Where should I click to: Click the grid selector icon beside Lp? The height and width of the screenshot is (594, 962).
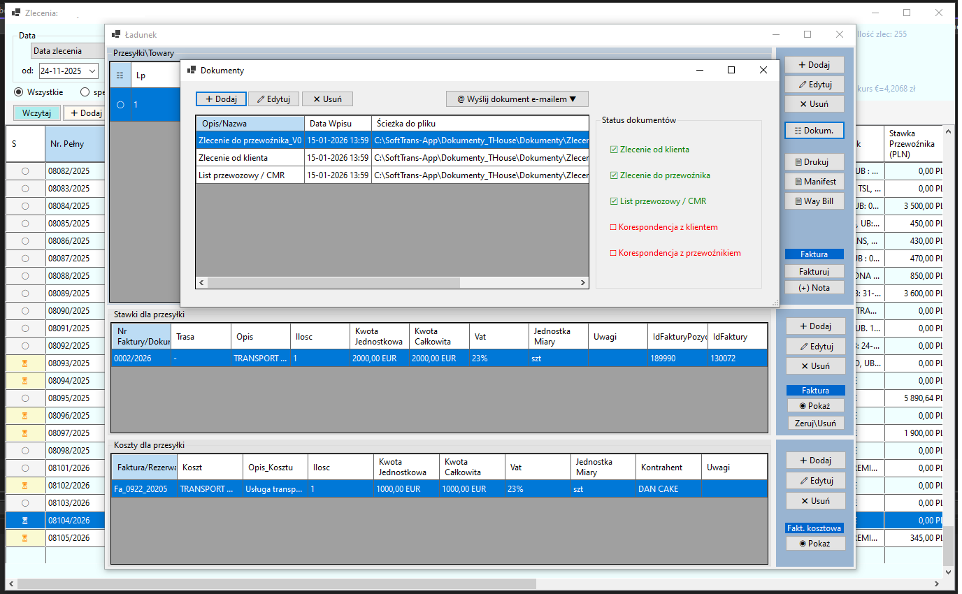point(120,75)
